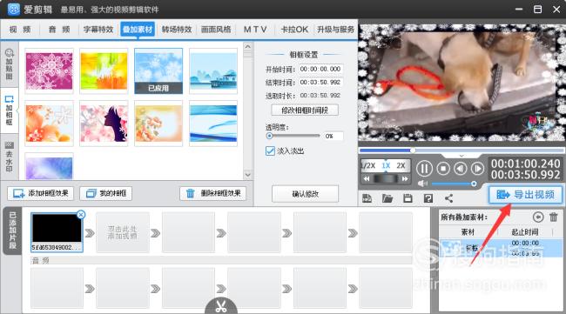Image resolution: width=566 pixels, height=314 pixels.
Task: Remove the added clip with X badge
Action: [81, 215]
